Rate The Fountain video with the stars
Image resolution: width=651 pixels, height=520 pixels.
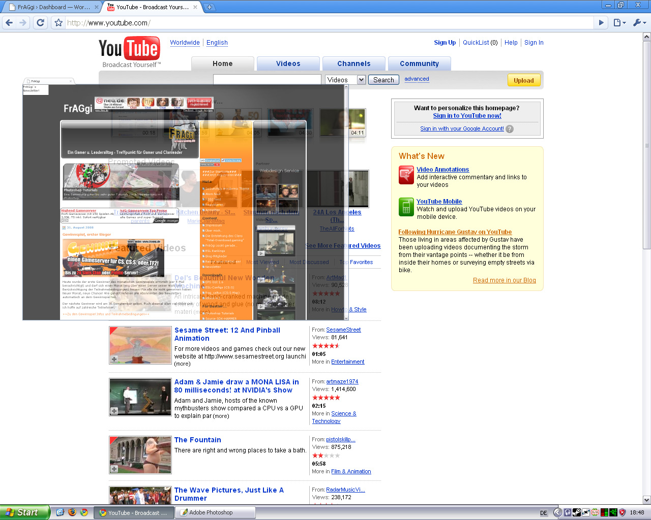point(326,456)
